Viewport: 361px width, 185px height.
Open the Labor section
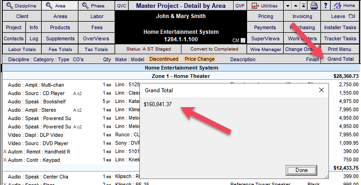[97, 16]
